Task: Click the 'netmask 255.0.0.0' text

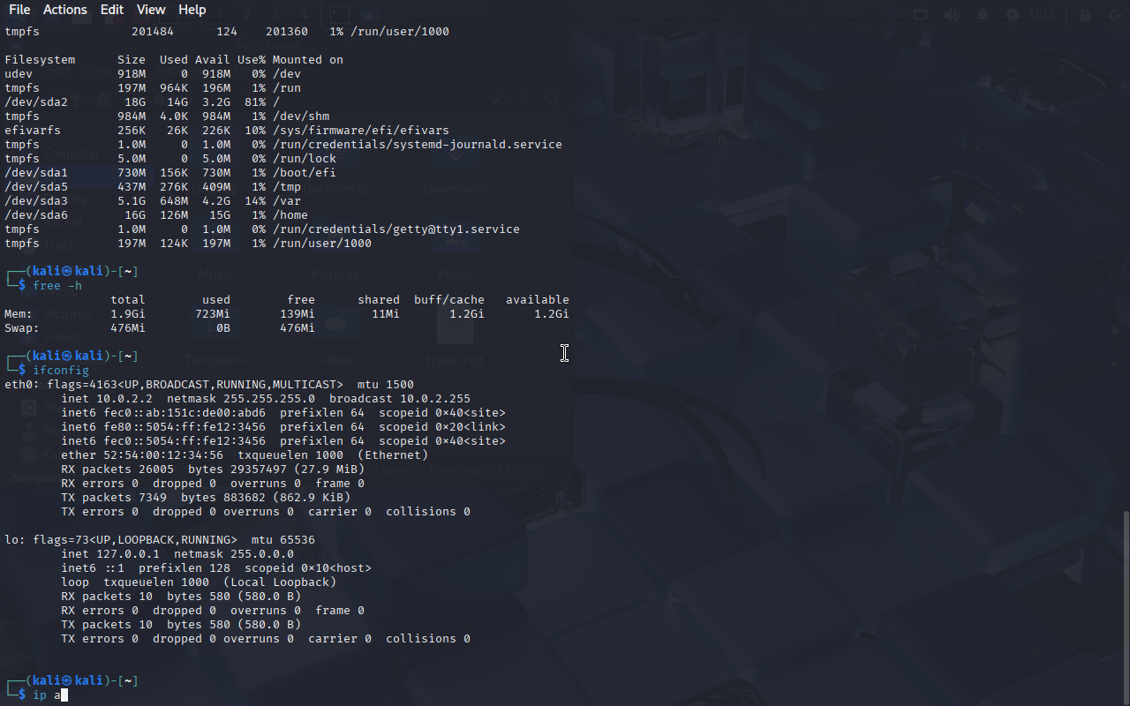Action: click(234, 554)
